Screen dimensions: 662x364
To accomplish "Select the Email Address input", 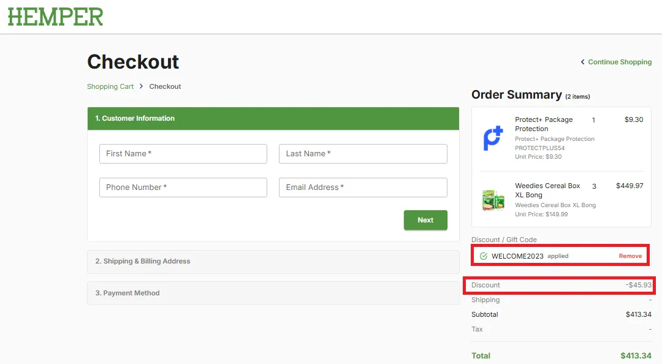I will 363,188.
